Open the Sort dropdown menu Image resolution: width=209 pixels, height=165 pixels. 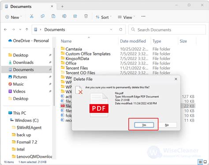[104, 17]
